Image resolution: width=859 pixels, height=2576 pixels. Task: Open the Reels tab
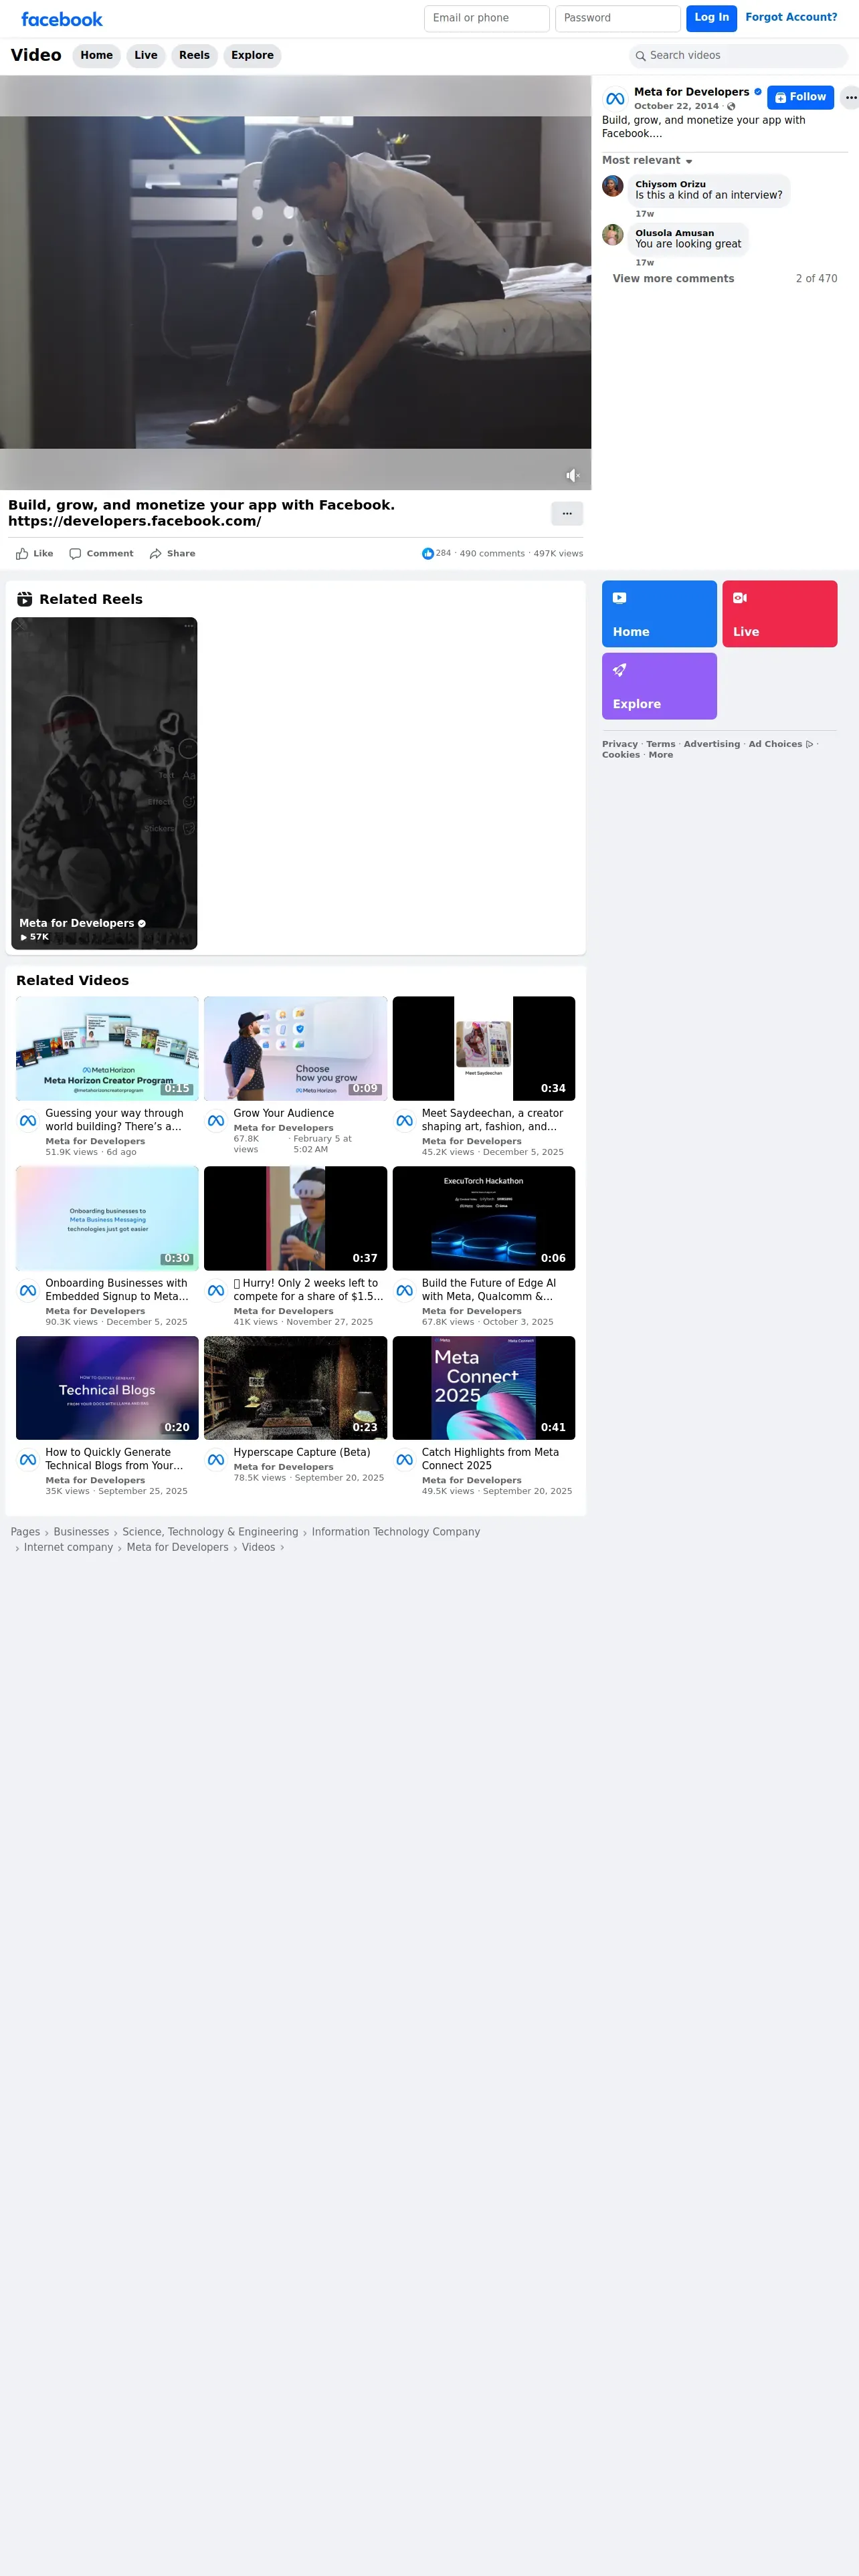[x=194, y=56]
